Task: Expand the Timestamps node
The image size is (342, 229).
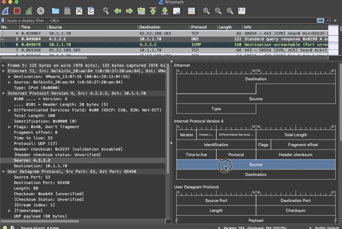Action: [9, 211]
